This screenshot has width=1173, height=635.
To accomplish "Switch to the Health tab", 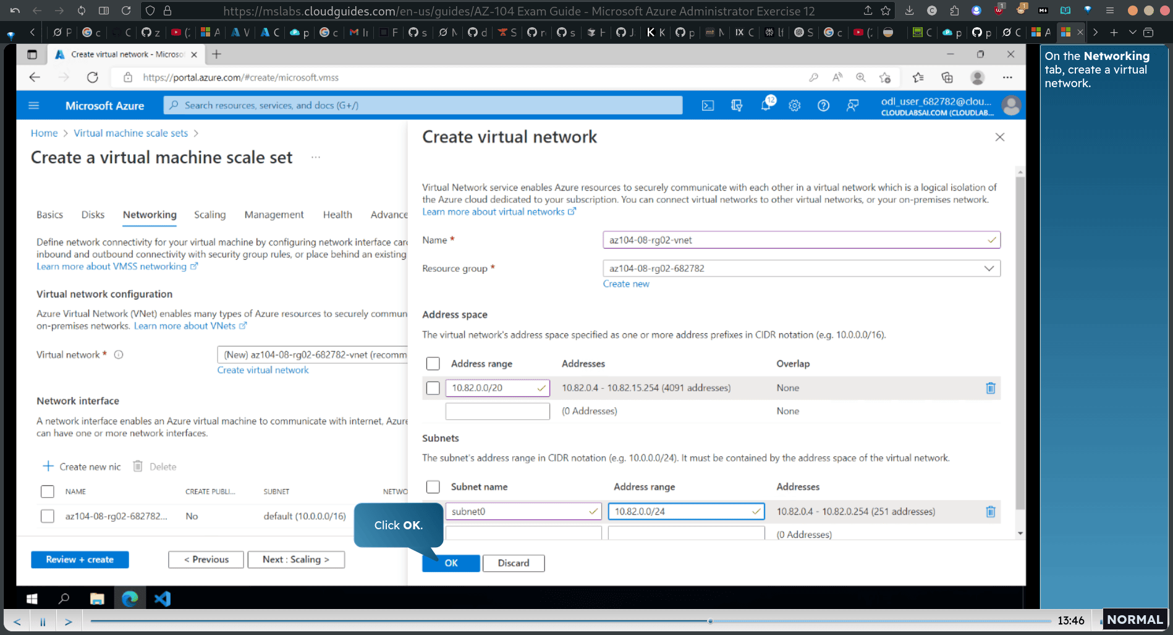I will click(x=337, y=215).
